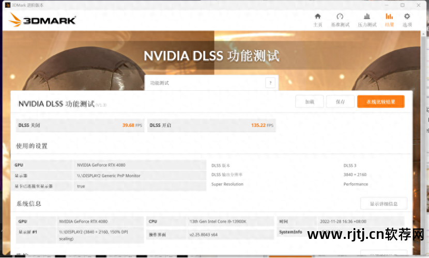Open the Home (主页) icon tab
This screenshot has width=429, height=258.
318,20
